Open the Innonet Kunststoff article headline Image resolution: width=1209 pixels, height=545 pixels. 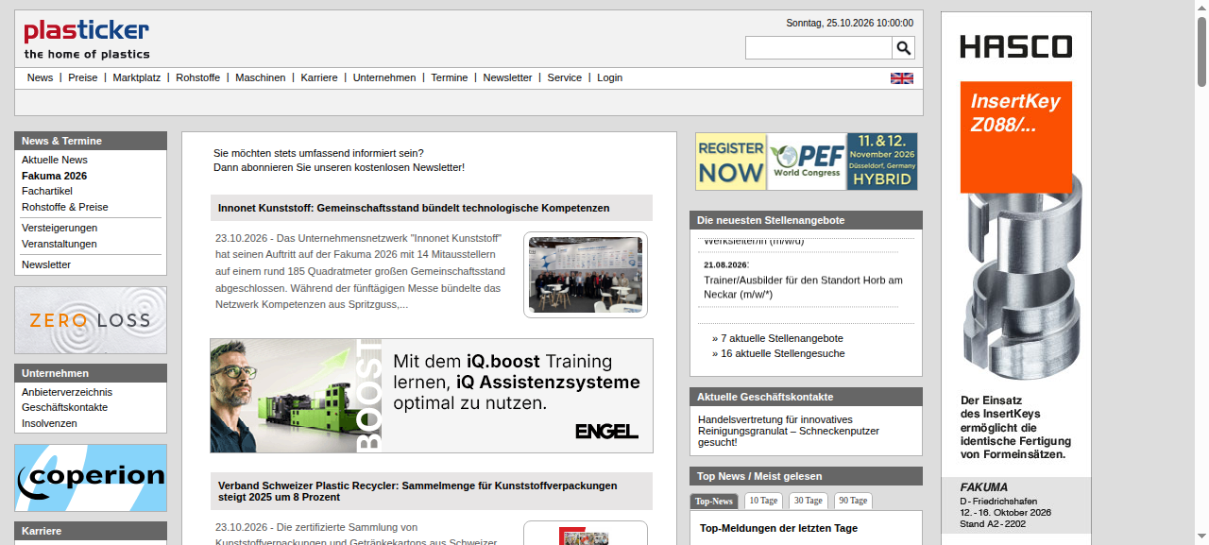414,208
